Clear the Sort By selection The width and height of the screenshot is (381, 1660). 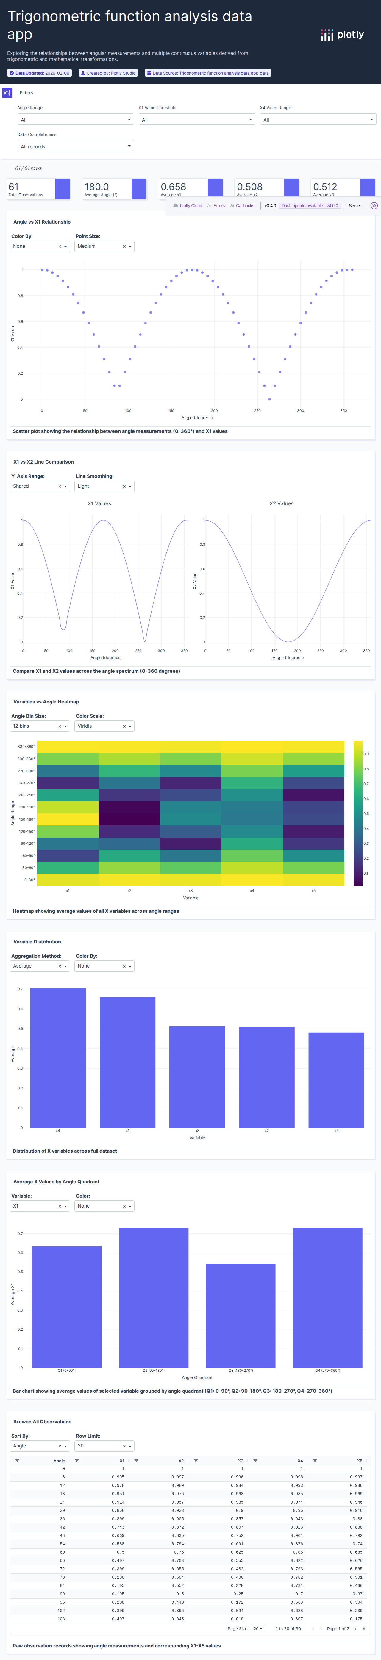(60, 1446)
